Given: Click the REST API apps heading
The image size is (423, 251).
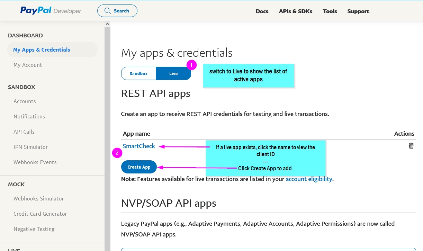Looking at the screenshot, I should (156, 93).
